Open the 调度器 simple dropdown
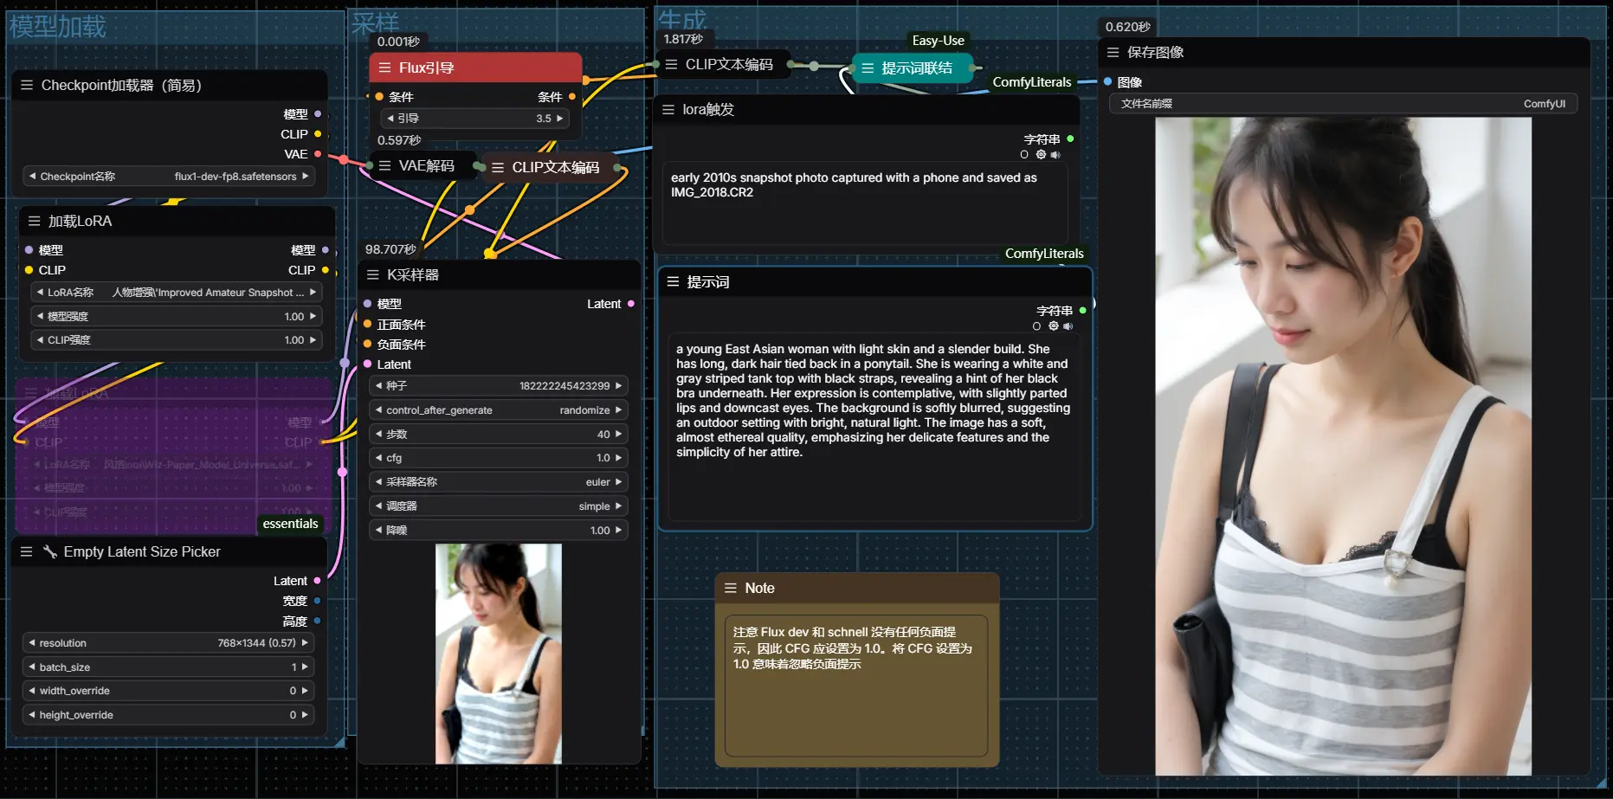The image size is (1613, 799). [x=498, y=506]
